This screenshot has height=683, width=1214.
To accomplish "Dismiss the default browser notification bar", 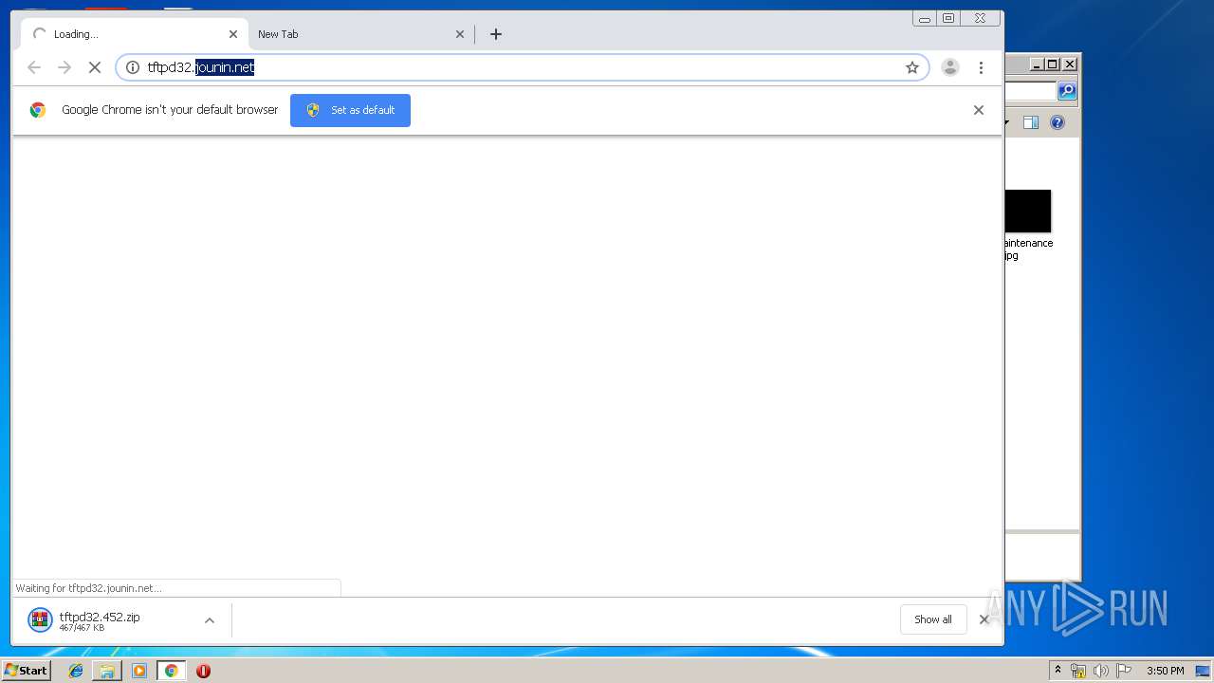I will (x=979, y=110).
